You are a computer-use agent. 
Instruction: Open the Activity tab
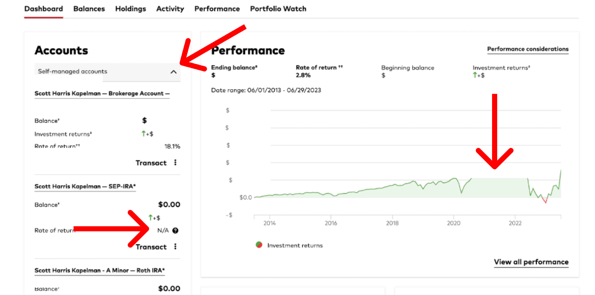(x=170, y=9)
